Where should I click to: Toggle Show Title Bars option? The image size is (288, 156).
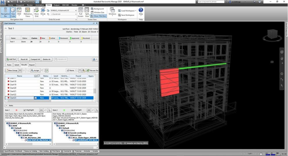(x=98, y=16)
